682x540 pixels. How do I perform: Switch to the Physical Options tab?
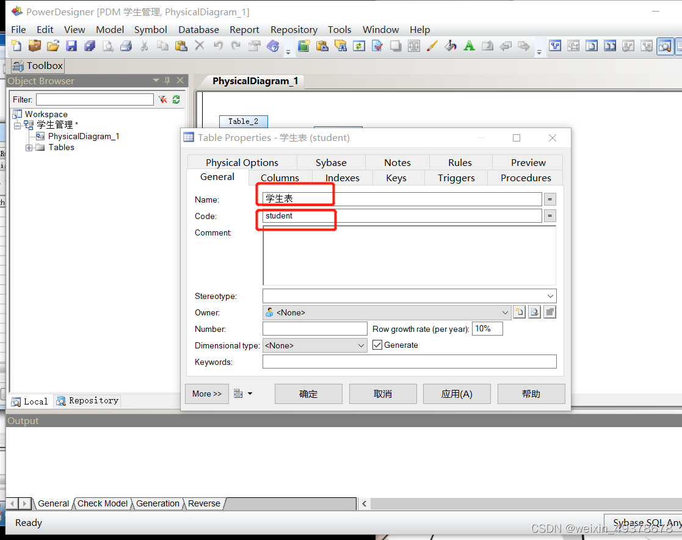tap(242, 162)
